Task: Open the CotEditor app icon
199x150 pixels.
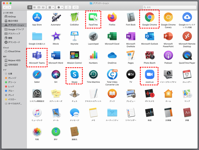Action: [x=75, y=17]
